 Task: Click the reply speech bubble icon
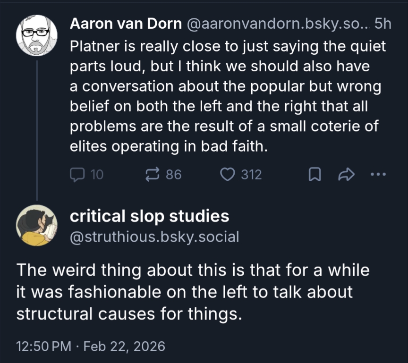[x=76, y=175]
